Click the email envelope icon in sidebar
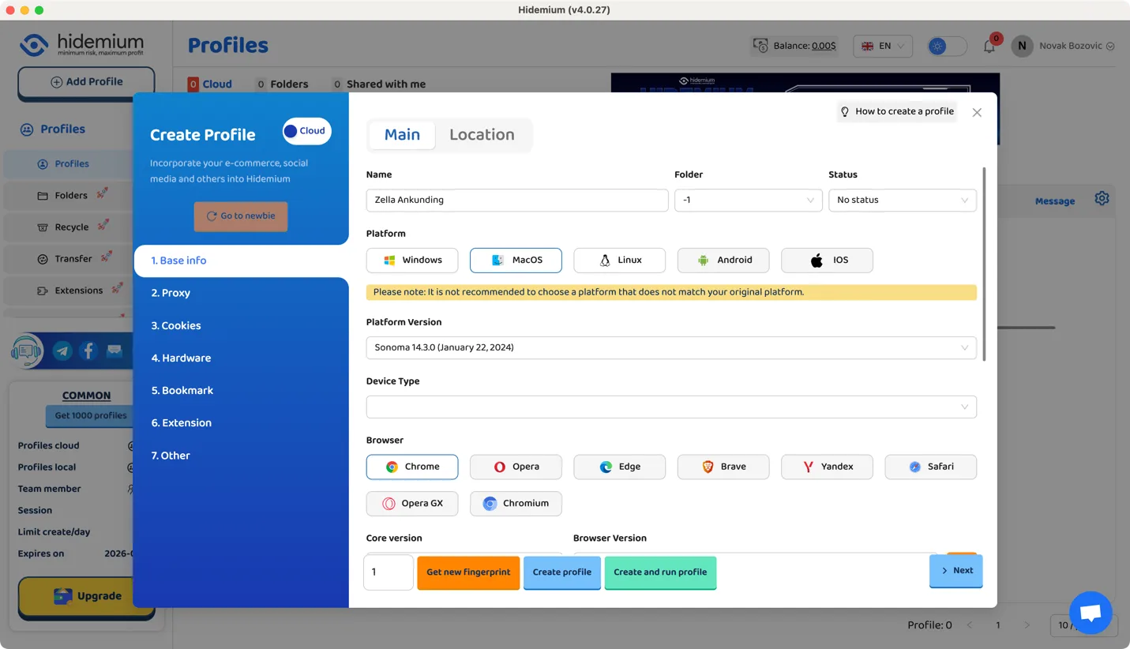The height and width of the screenshot is (649, 1130). tap(115, 351)
